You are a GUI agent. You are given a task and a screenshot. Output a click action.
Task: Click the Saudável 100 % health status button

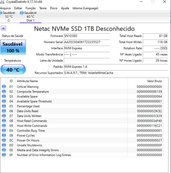tap(13, 47)
